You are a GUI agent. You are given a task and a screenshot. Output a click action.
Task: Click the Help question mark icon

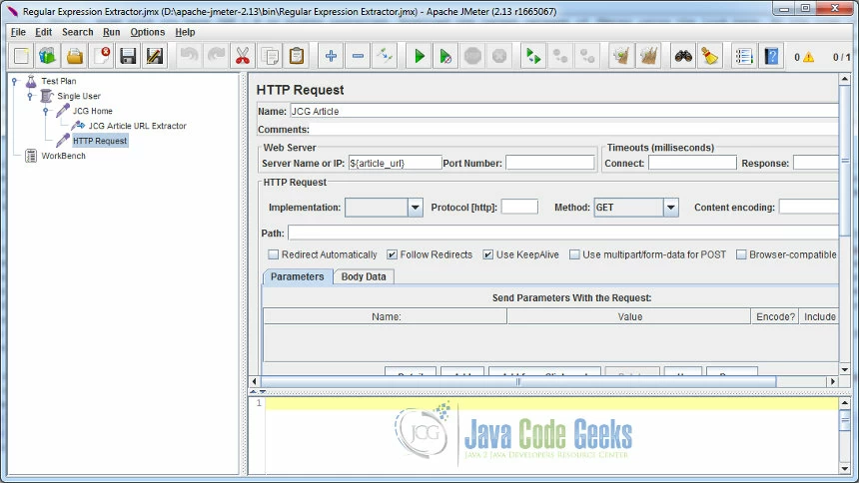(x=771, y=56)
